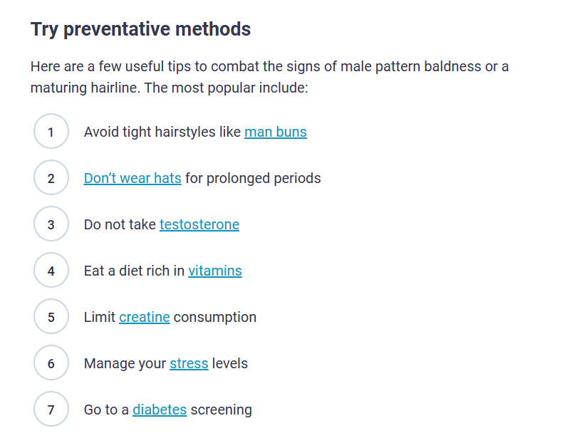
Task: Click the "testosterone" hyperlink
Action: pos(199,224)
